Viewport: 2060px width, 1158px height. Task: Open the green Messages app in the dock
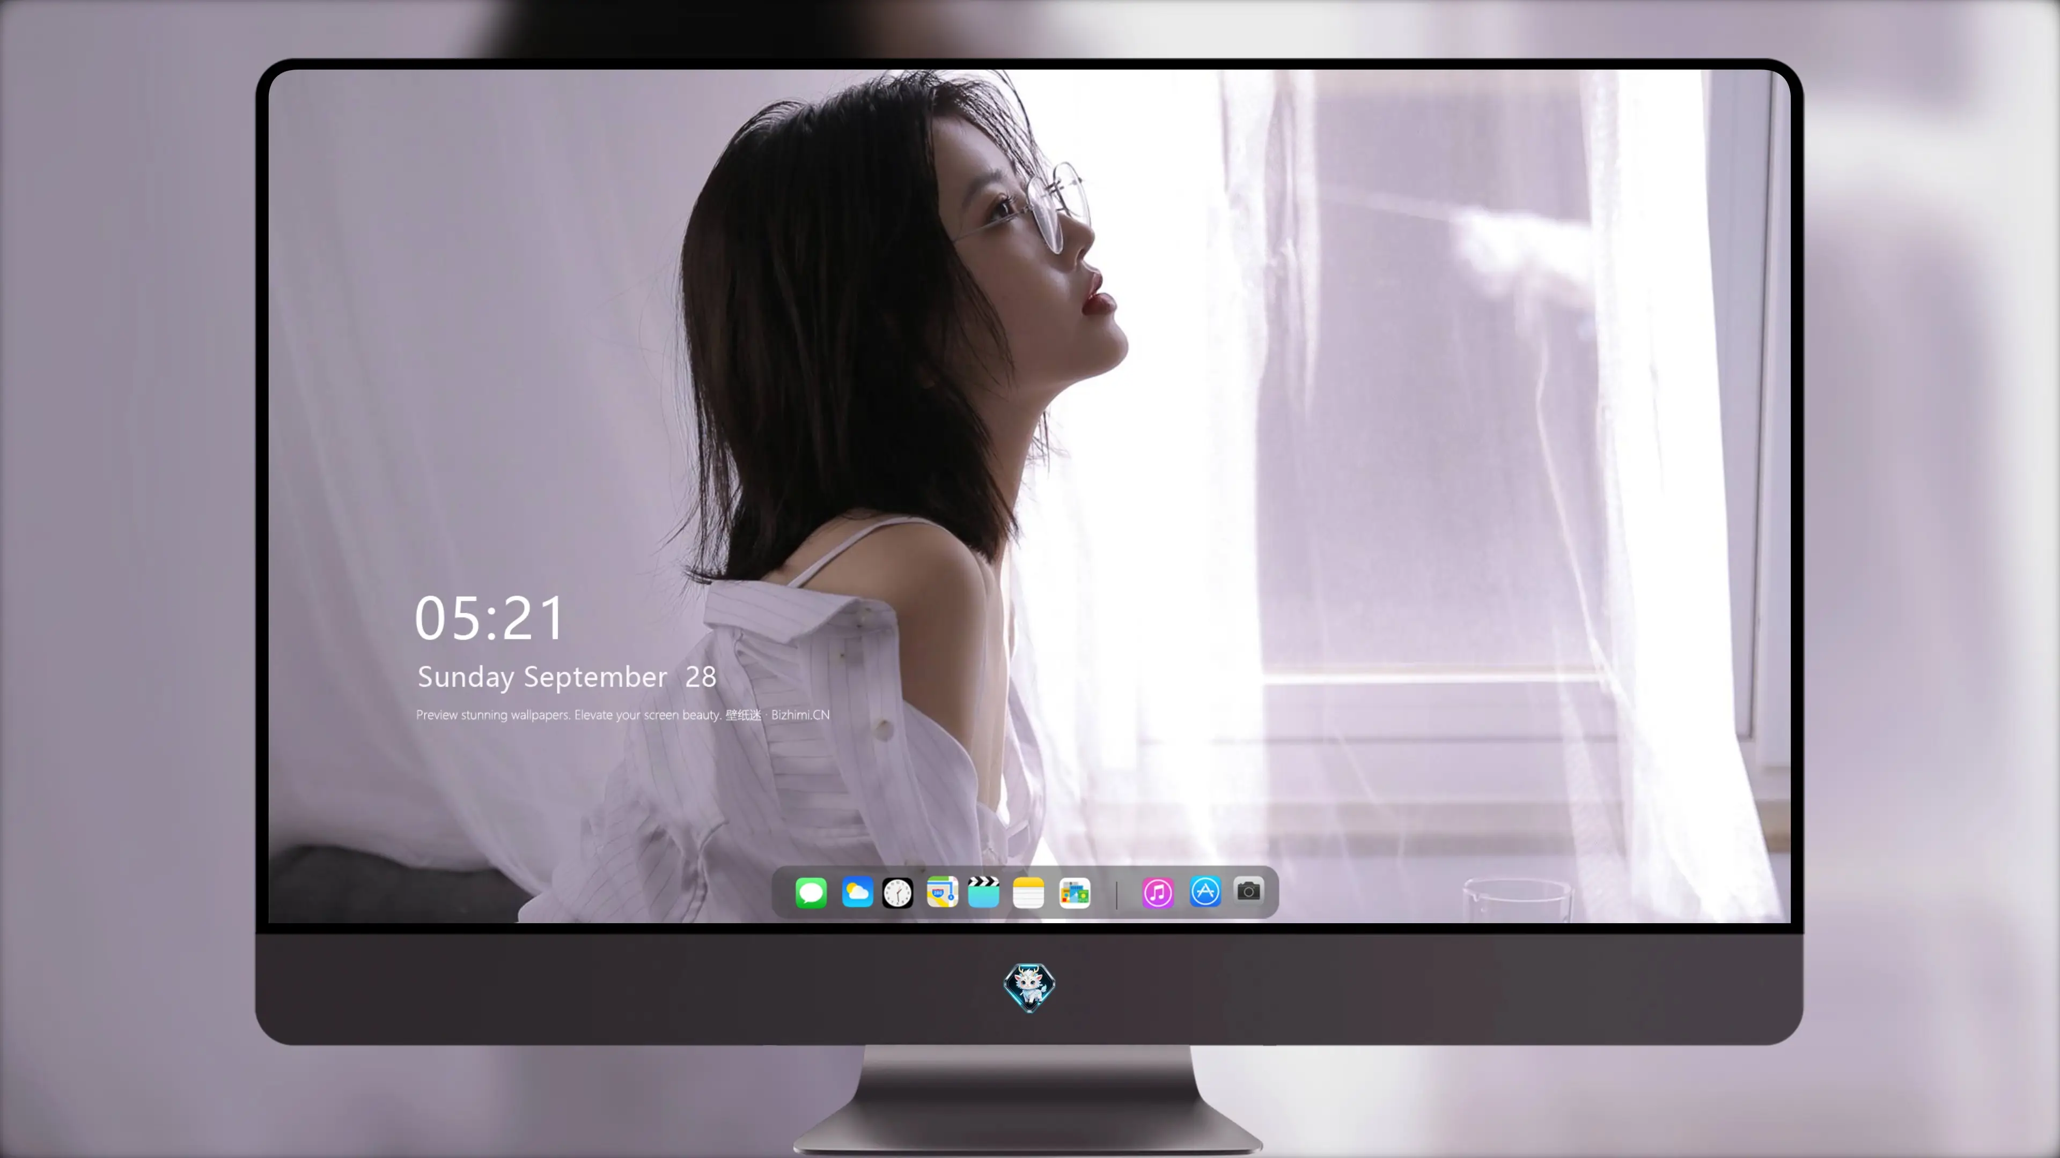coord(811,893)
